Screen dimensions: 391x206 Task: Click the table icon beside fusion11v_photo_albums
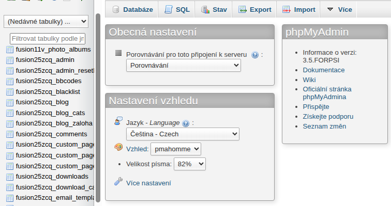click(x=10, y=50)
